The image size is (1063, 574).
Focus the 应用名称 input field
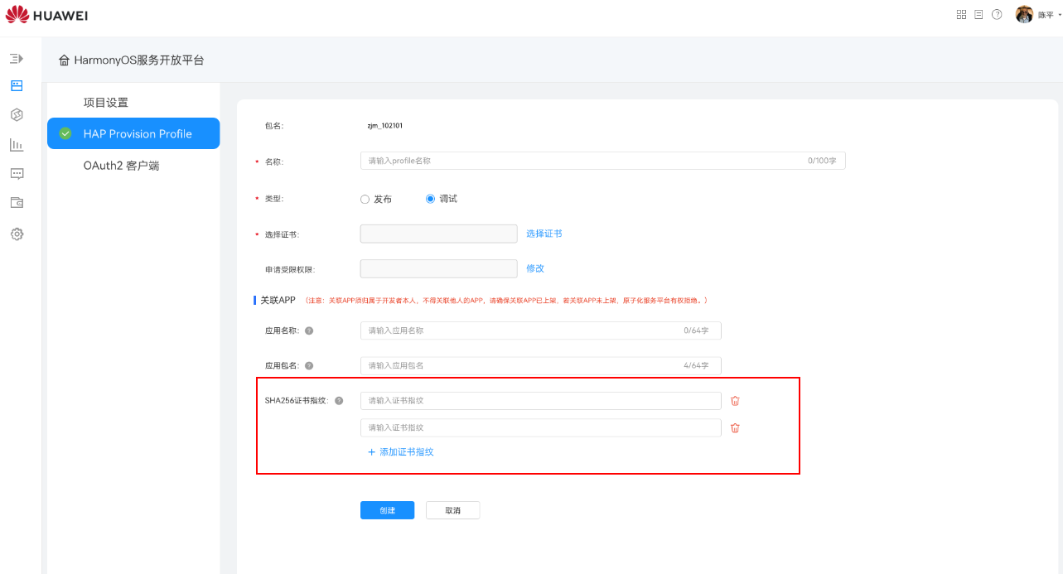(541, 330)
